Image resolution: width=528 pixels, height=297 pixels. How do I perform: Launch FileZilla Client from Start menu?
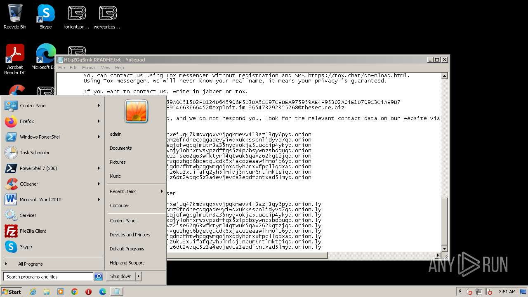coord(53,231)
